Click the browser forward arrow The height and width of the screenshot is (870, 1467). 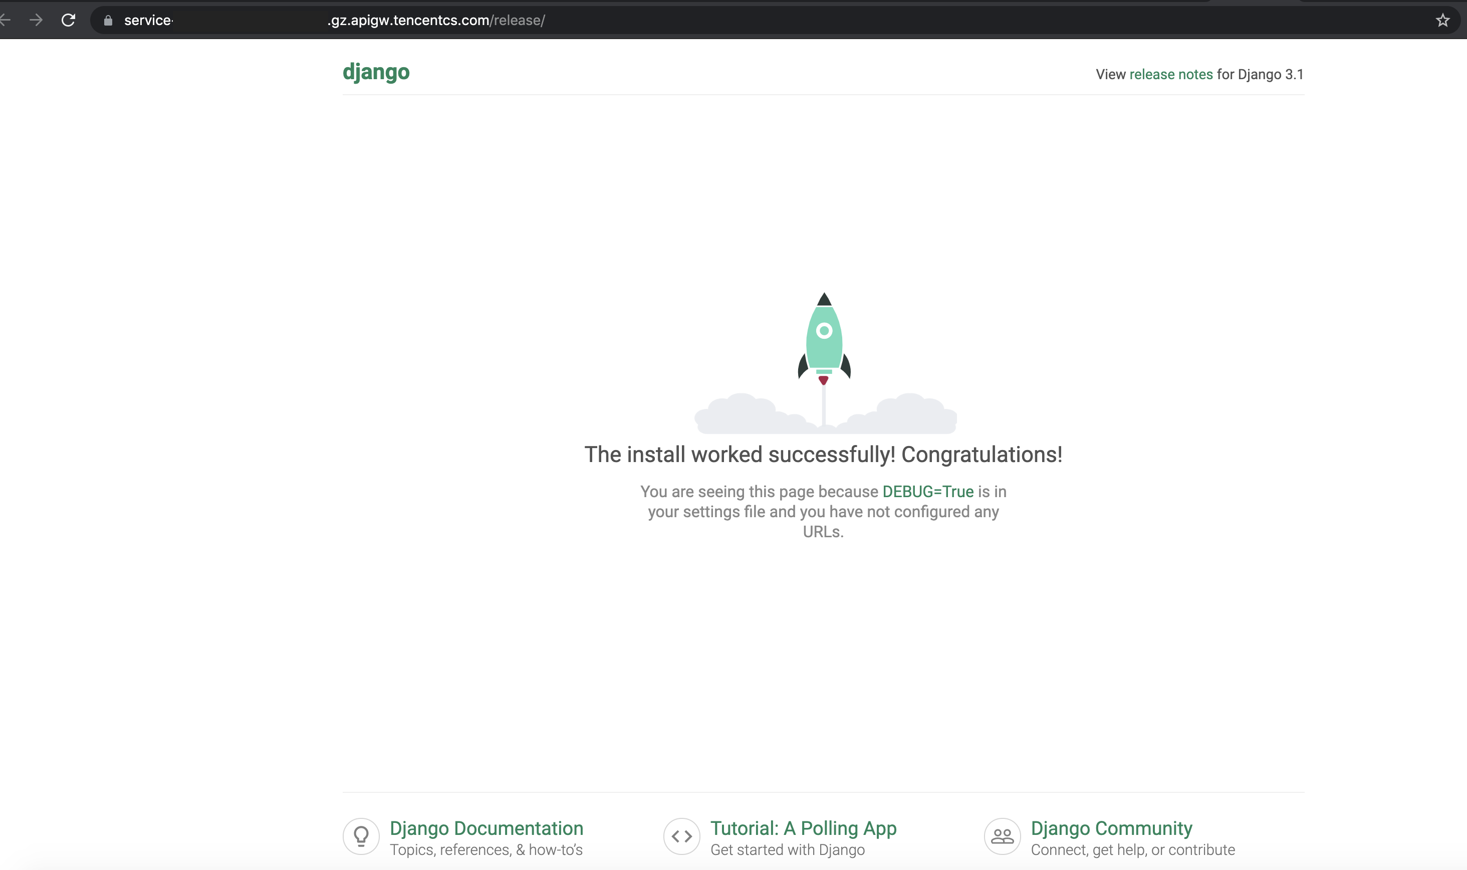coord(37,21)
